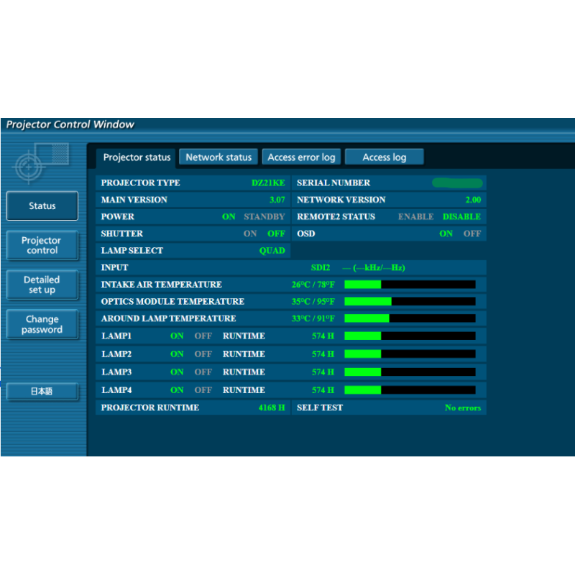
Task: Click projector runtime value 4168 H
Action: pyautogui.click(x=272, y=408)
